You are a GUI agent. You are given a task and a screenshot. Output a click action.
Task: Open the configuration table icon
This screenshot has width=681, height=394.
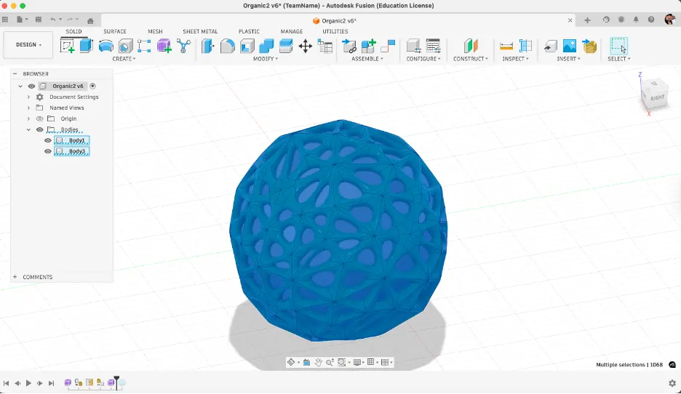click(x=433, y=46)
